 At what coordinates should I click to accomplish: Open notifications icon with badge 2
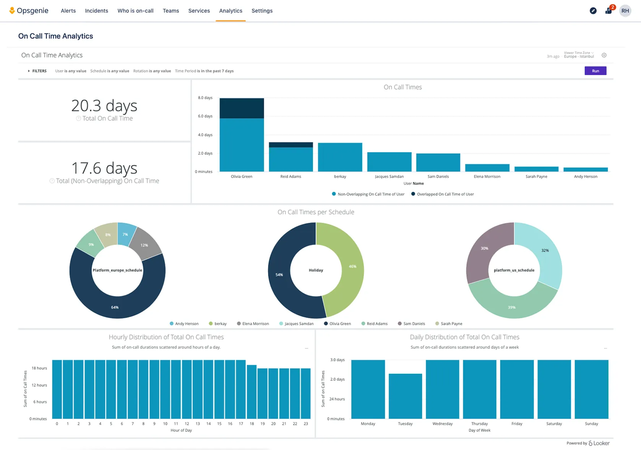click(609, 10)
